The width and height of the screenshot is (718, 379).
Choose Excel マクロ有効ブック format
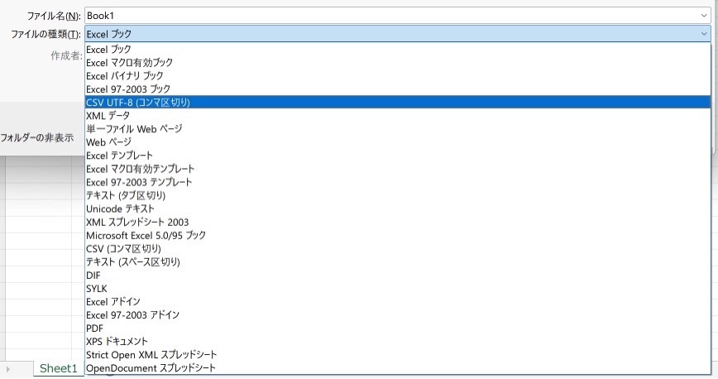(397, 62)
